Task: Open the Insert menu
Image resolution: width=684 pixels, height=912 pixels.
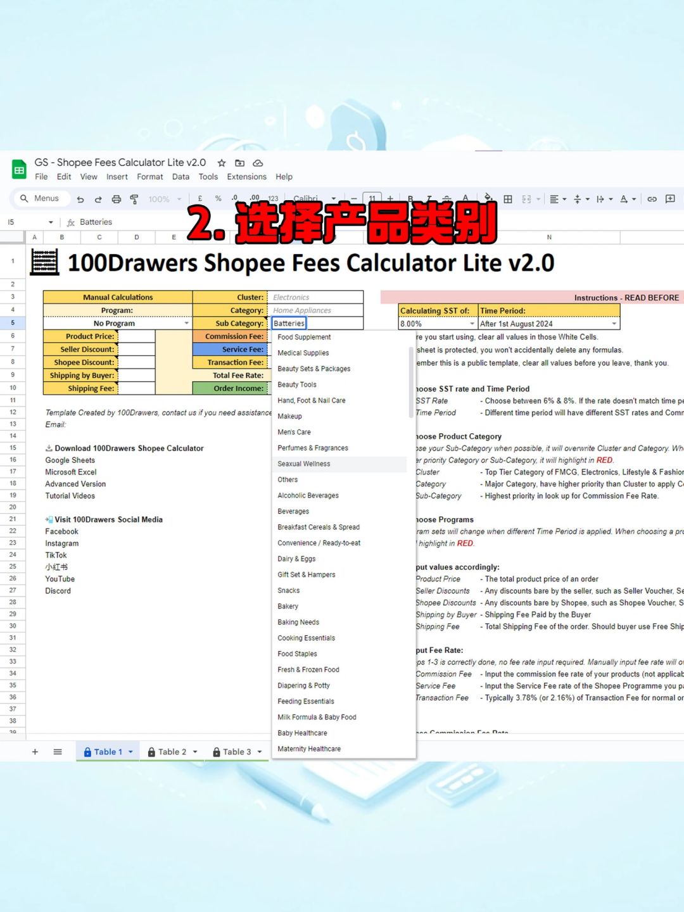Action: pos(117,177)
